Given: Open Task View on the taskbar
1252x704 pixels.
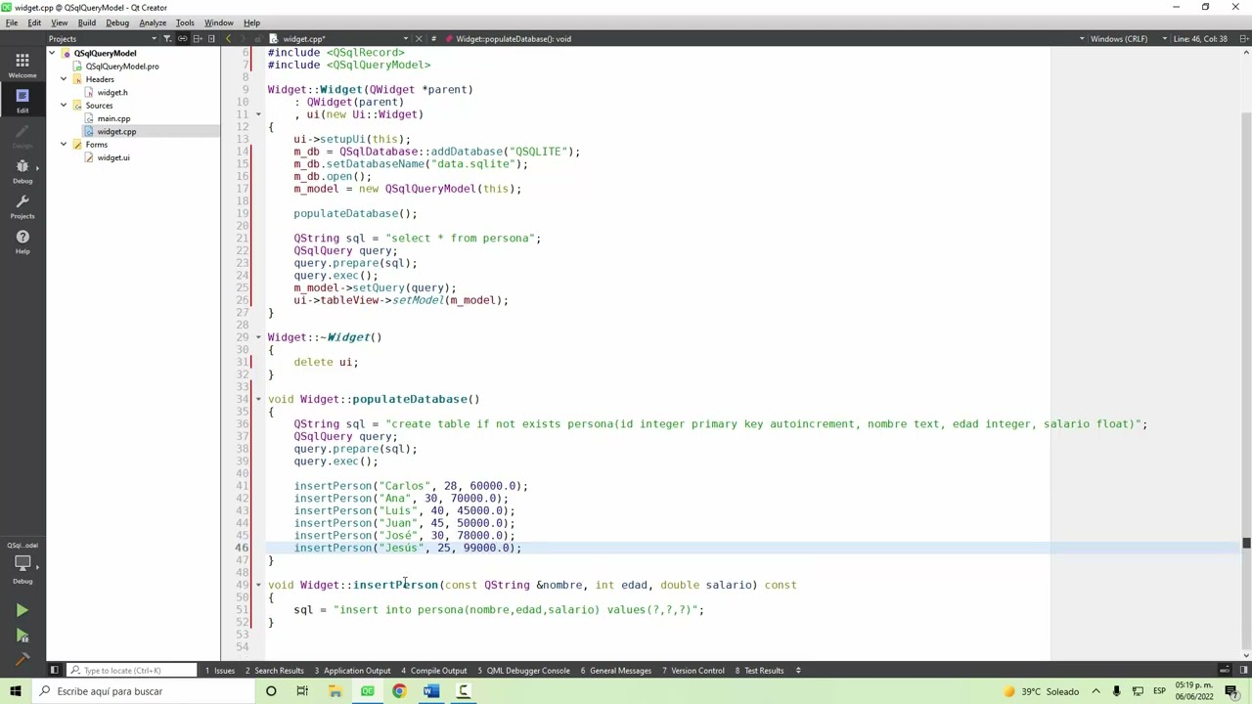Looking at the screenshot, I should click(302, 691).
